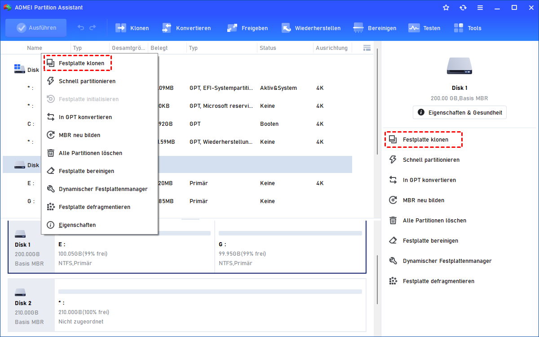Click the Disk 1 drive image in right panel
Screen dimensions: 539x337
pos(459,66)
